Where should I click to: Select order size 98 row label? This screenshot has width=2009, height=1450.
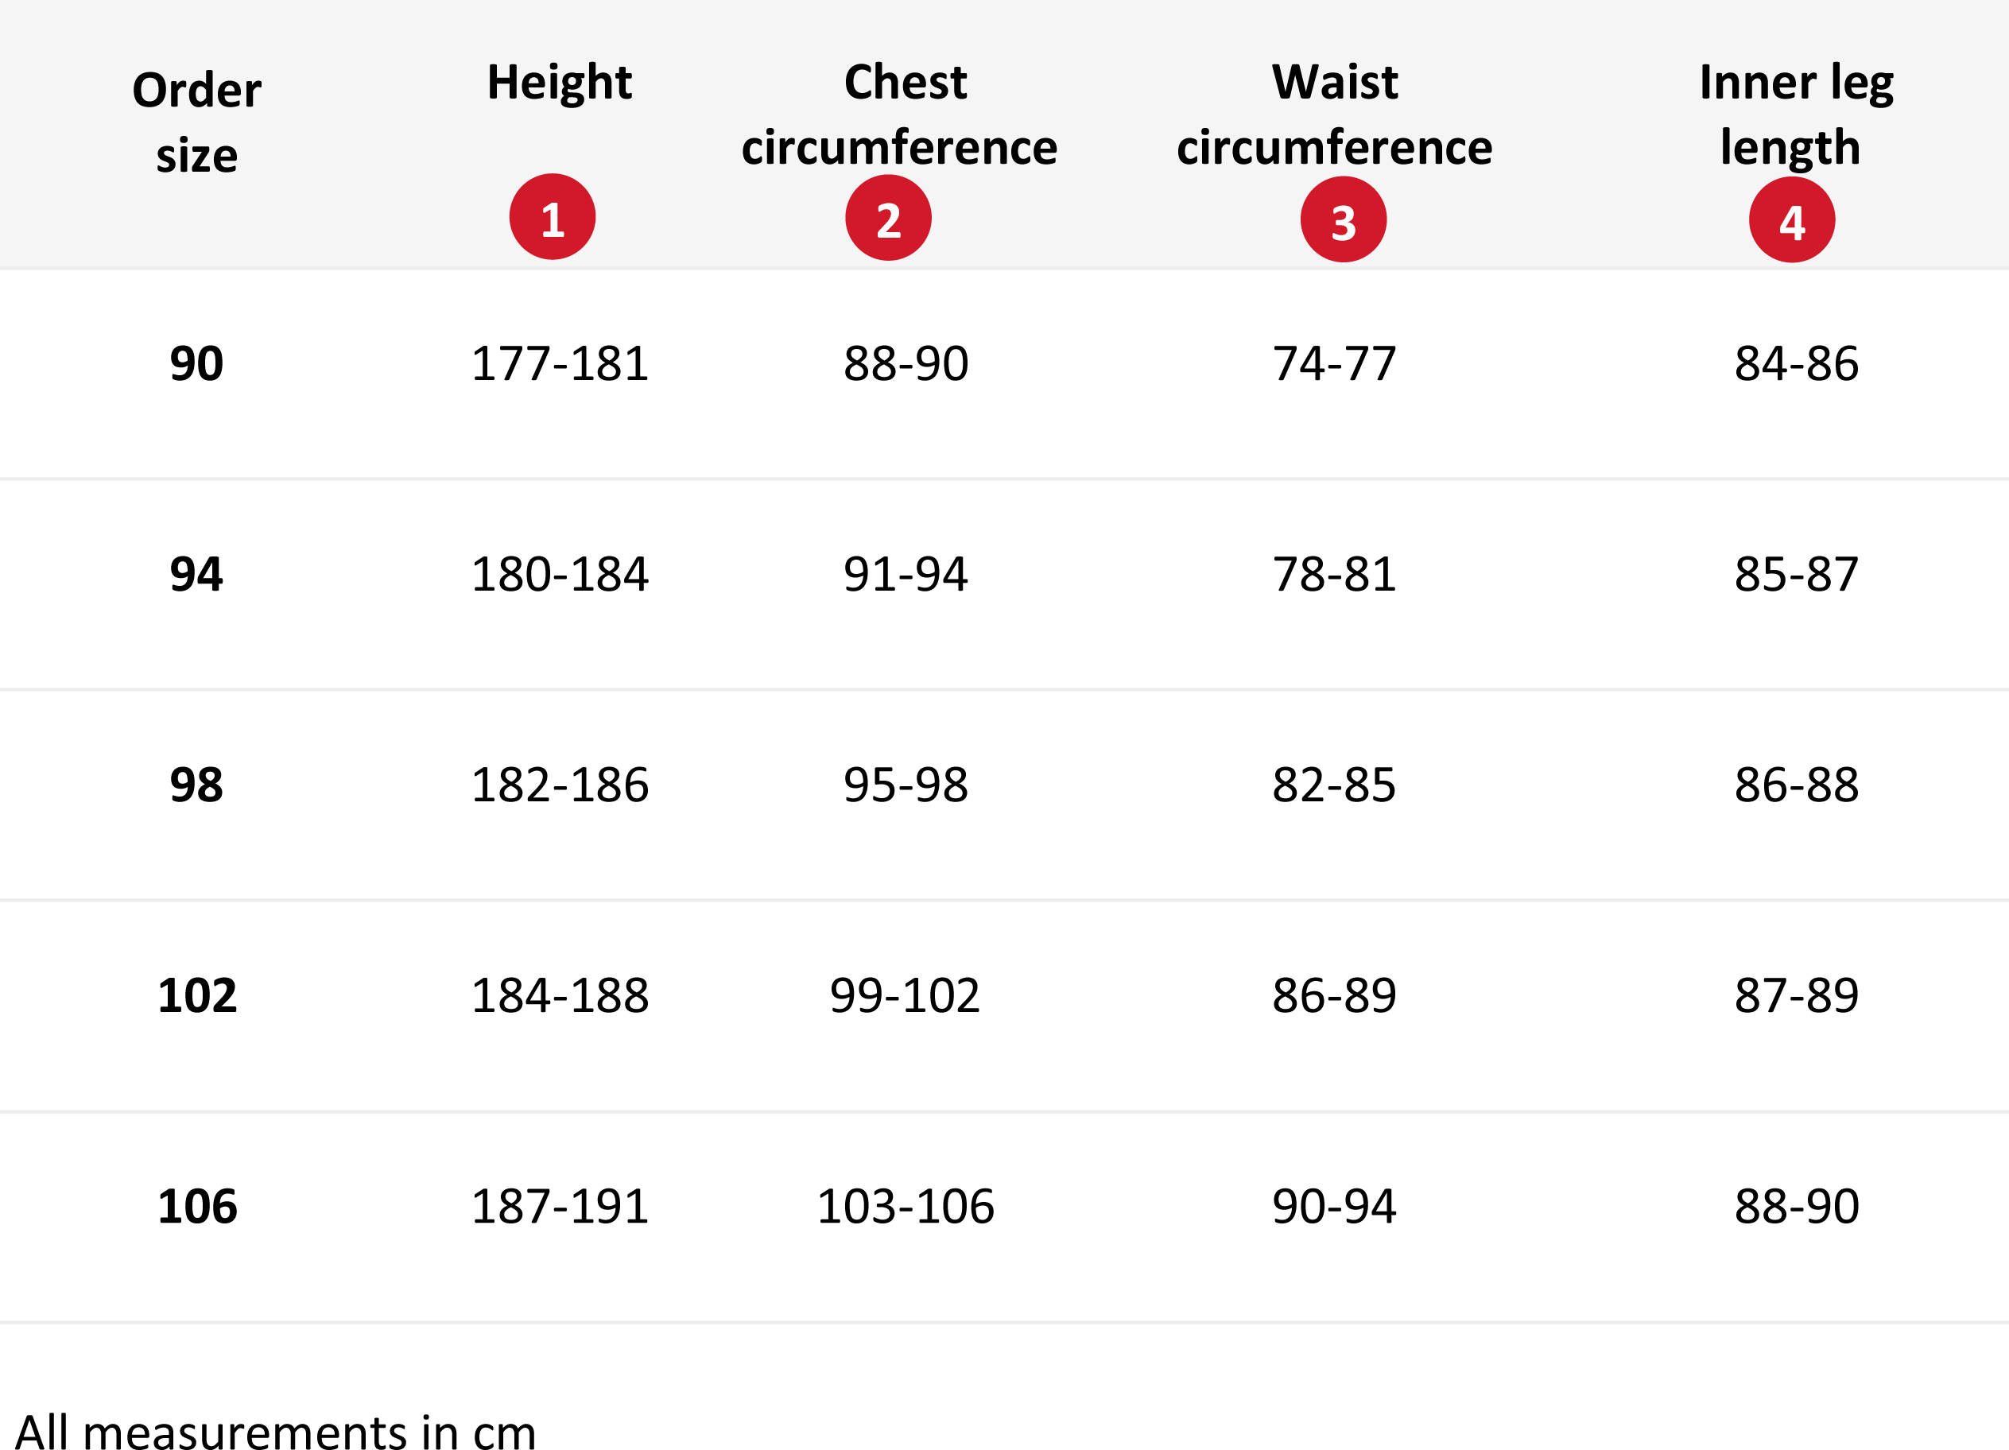click(x=196, y=785)
